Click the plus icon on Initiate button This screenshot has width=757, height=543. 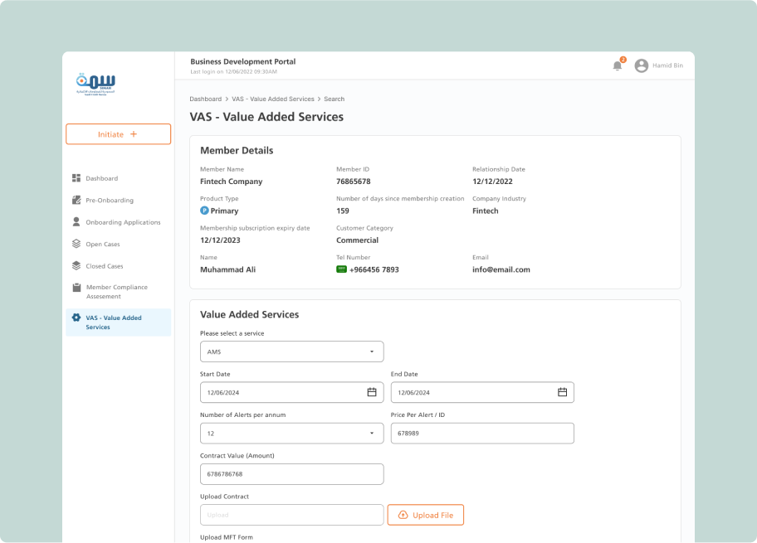coord(134,134)
